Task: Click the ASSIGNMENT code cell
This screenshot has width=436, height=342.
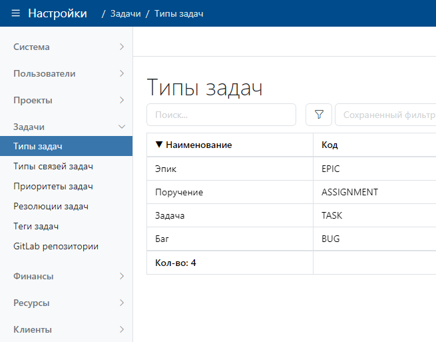Action: coord(375,192)
